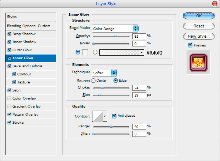Enable the Color Overlay checkbox

click(10, 98)
